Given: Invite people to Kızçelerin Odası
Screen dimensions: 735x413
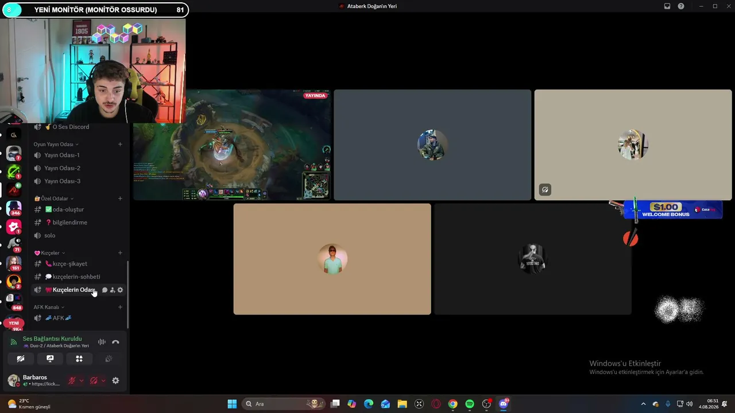Looking at the screenshot, I should coord(113,290).
